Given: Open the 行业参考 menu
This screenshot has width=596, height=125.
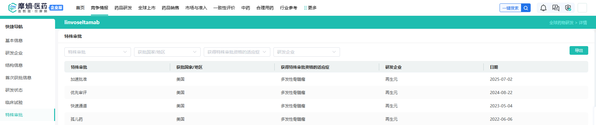Looking at the screenshot, I should point(289,8).
